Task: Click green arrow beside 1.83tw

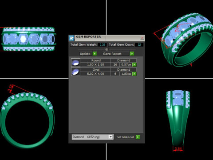Action: 134,74
